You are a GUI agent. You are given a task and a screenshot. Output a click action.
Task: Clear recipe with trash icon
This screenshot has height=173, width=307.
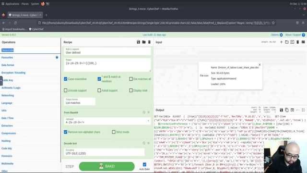tap(149, 42)
